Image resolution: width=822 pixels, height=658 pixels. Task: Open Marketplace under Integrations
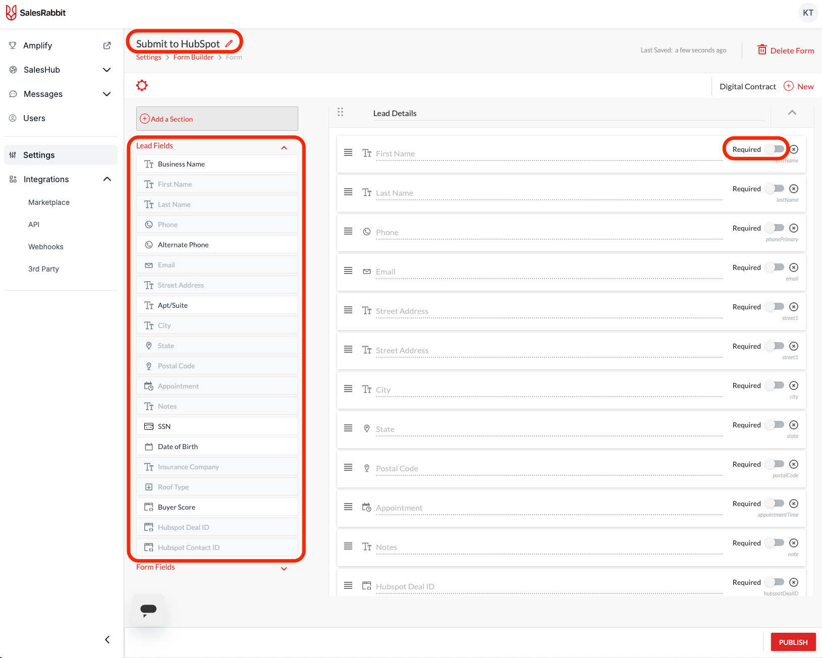click(x=49, y=202)
